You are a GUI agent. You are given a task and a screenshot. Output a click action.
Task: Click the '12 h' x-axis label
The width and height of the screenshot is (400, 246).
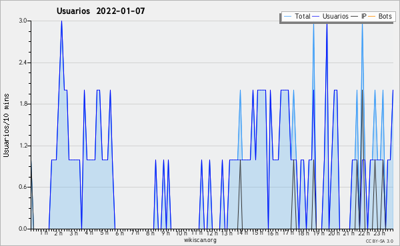212,233
